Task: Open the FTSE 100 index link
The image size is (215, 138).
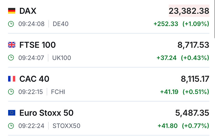Action: point(37,45)
